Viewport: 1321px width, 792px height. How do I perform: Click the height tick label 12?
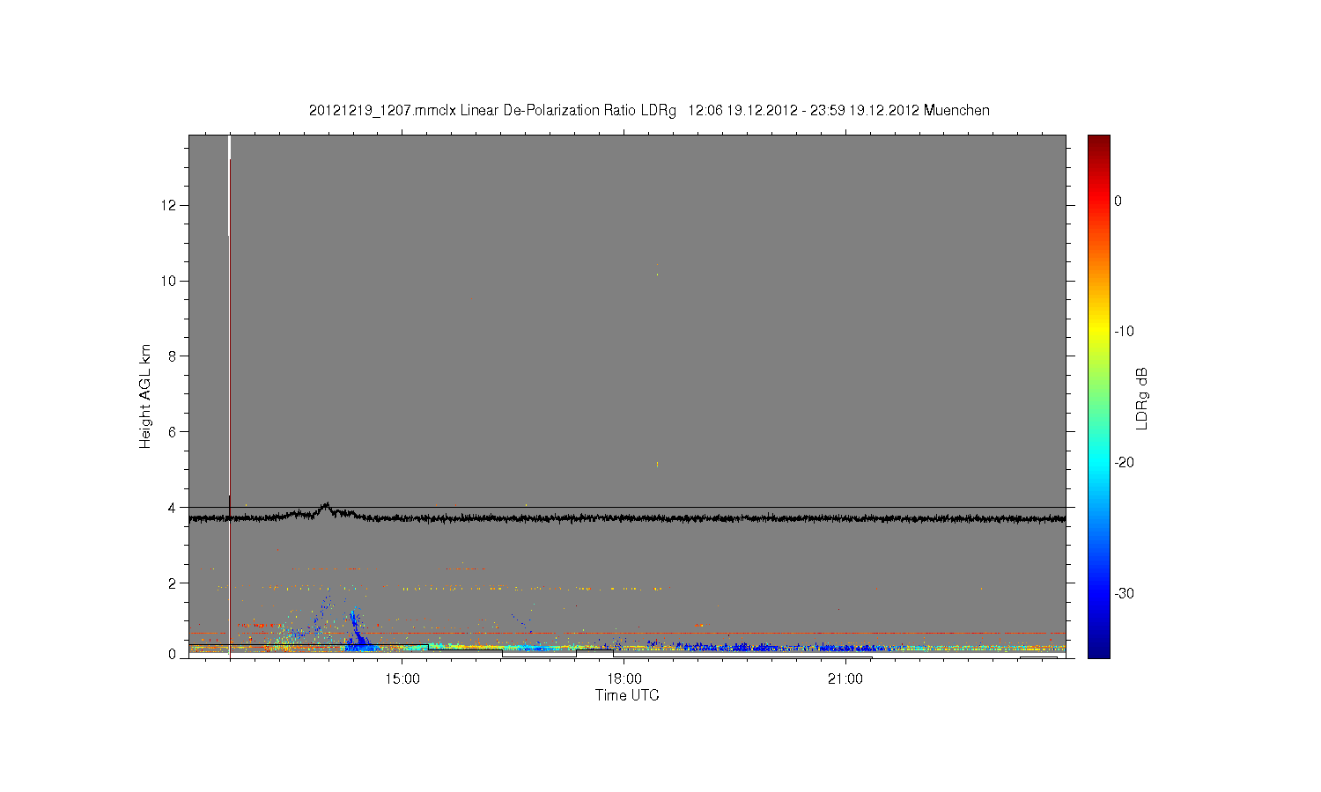169,205
